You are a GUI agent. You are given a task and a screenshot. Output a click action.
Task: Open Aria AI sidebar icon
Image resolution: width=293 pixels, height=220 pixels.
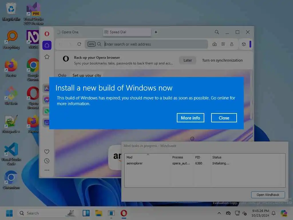47,88
